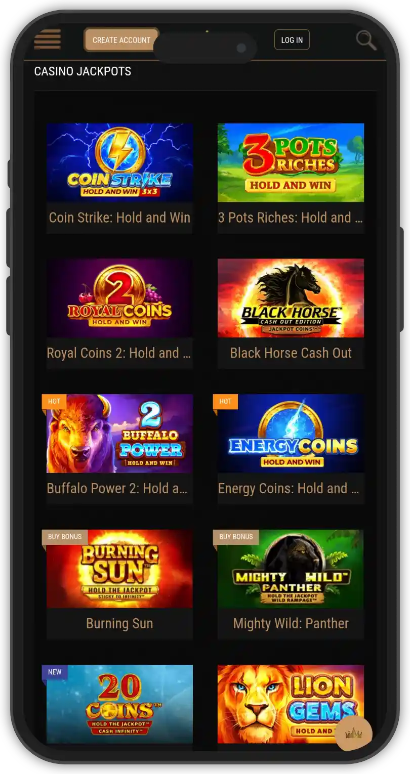Viewport: 410px width, 774px height.
Task: Tap the search magnifier icon
Action: click(x=366, y=40)
